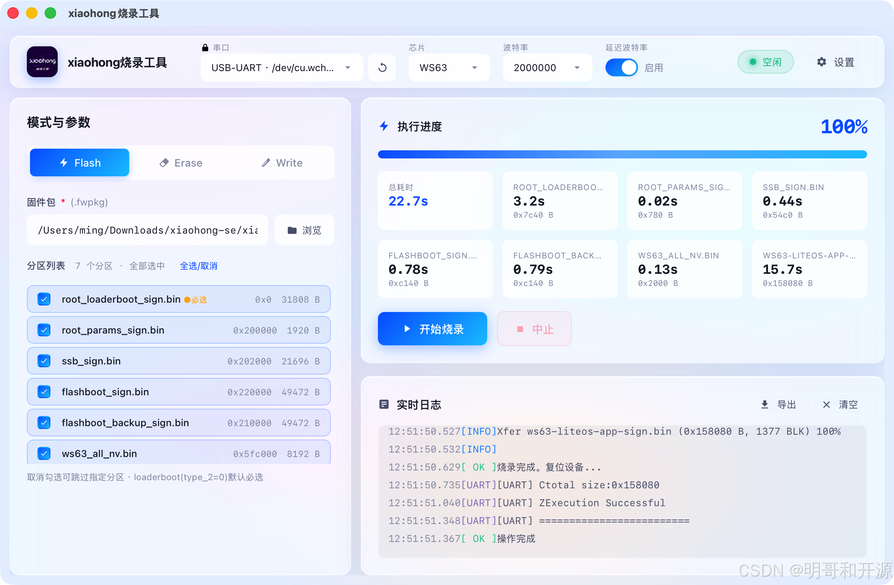894x585 pixels.
Task: Click the stop square icon in 中止
Action: point(520,329)
